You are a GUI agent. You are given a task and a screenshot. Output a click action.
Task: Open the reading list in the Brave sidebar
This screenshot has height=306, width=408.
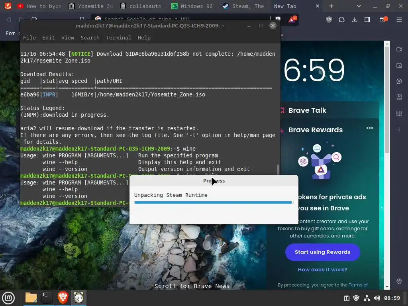tap(399, 113)
